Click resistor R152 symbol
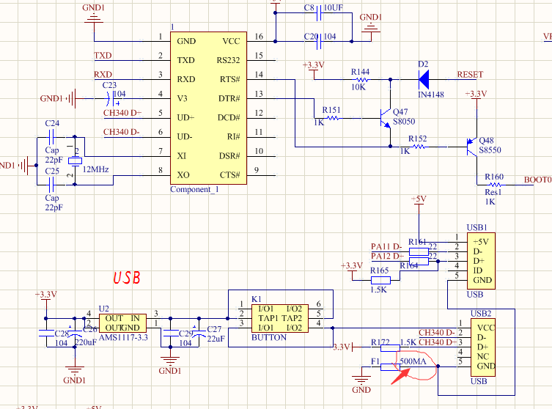The image size is (552, 409). 419,147
